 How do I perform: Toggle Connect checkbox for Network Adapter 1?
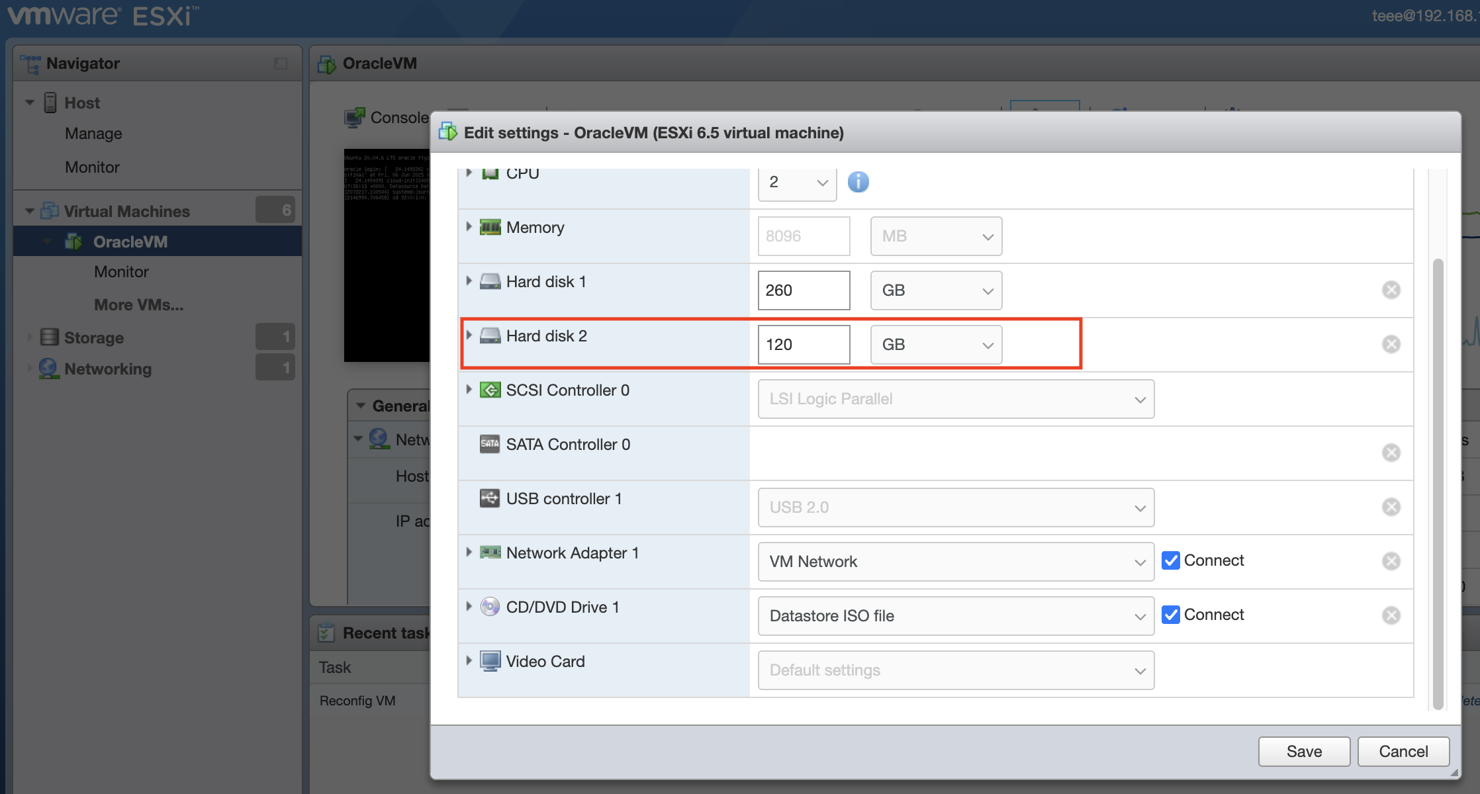click(1170, 560)
